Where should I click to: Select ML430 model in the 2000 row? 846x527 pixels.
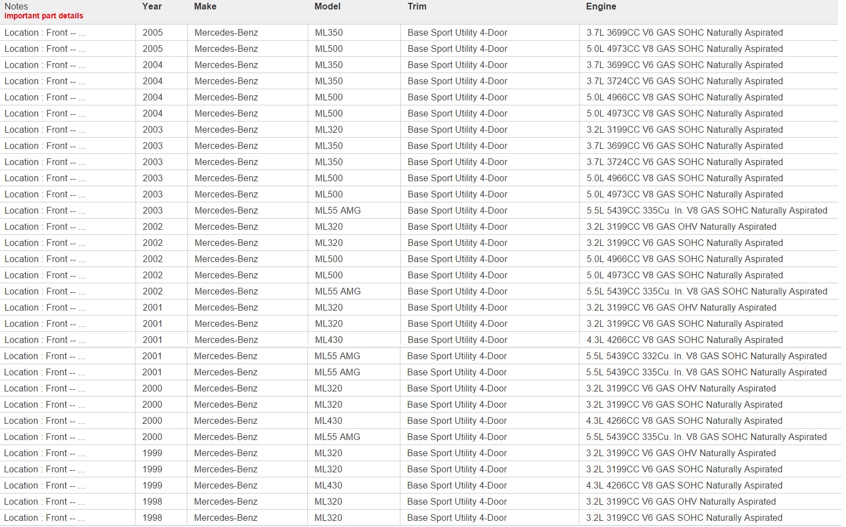pos(328,421)
